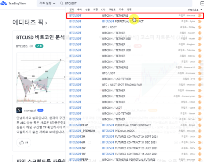204x162 pixels.
Task: Select the 선물 tab
Action: (87, 10)
